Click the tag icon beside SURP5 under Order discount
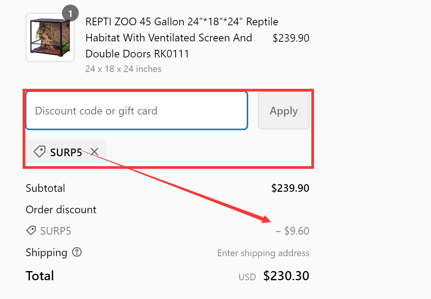This screenshot has width=431, height=299. (x=31, y=230)
